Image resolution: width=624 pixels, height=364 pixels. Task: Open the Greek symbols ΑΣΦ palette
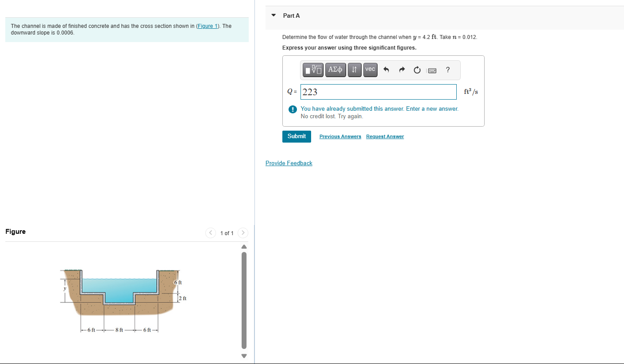pyautogui.click(x=335, y=70)
